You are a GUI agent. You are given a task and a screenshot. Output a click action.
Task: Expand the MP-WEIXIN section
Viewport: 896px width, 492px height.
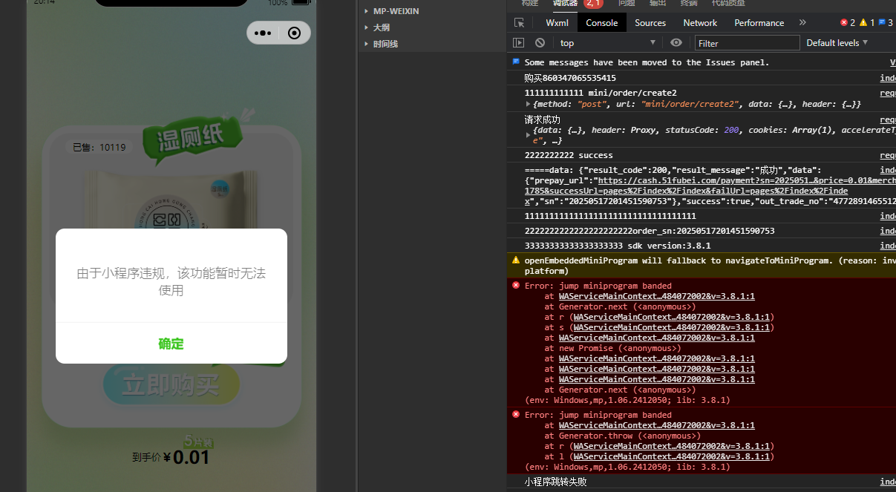coord(367,11)
